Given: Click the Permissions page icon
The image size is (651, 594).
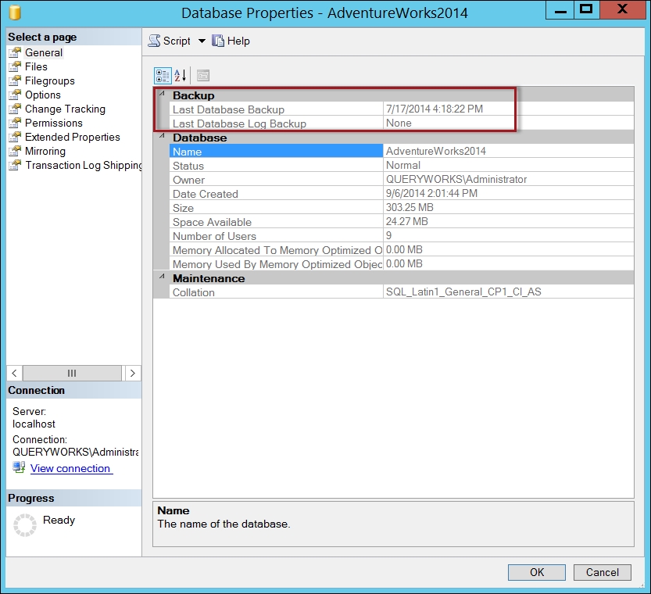Looking at the screenshot, I should [15, 123].
